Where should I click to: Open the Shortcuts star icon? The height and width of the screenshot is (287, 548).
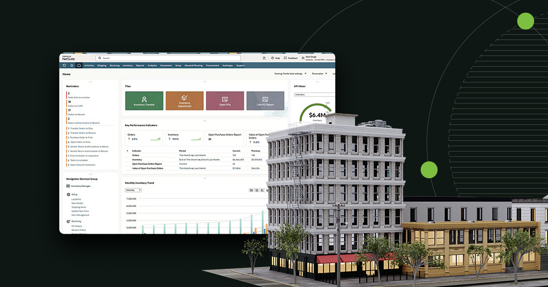tap(72, 66)
